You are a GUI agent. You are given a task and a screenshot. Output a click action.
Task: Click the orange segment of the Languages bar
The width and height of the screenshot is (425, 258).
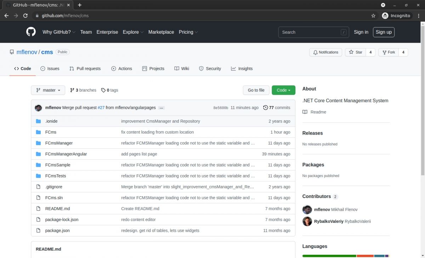(365, 256)
